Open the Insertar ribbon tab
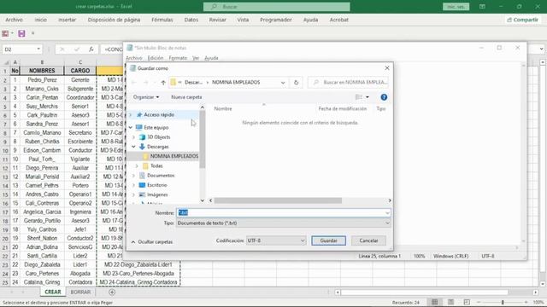This screenshot has width=547, height=307. (67, 20)
